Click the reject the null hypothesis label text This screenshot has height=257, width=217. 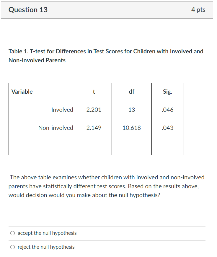(x=45, y=247)
